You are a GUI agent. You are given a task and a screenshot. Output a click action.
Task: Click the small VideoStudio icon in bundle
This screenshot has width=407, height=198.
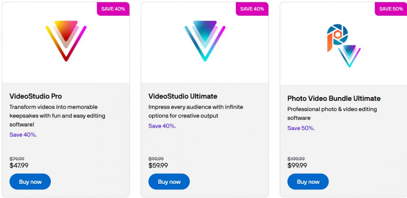click(349, 56)
